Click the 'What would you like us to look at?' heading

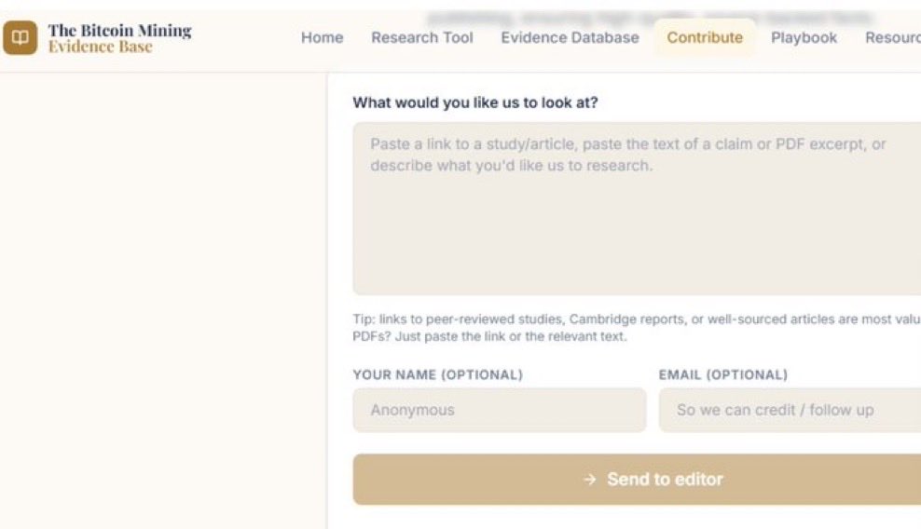point(475,102)
